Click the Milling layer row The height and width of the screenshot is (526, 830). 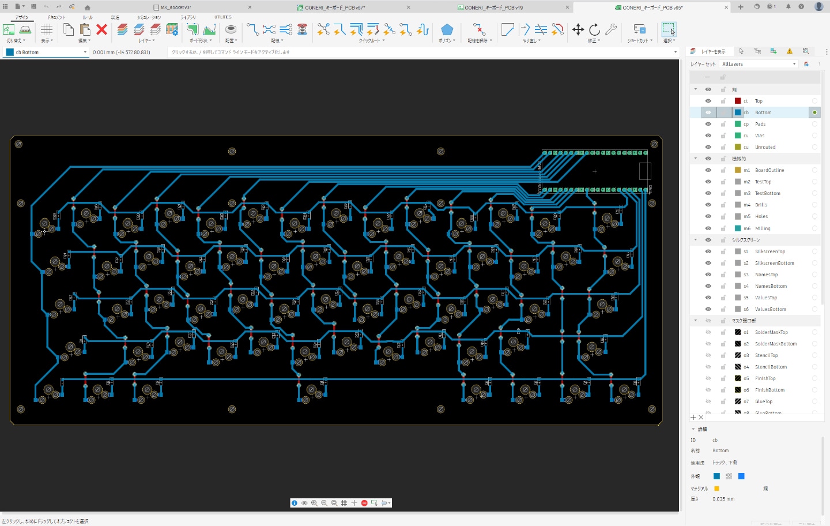pyautogui.click(x=763, y=228)
